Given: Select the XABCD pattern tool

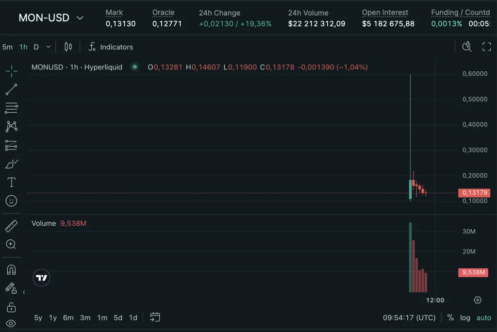Looking at the screenshot, I should (12, 127).
